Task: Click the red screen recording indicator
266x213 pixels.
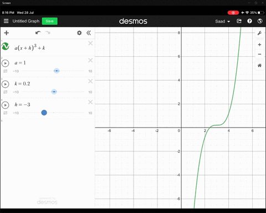Action: 233,13
